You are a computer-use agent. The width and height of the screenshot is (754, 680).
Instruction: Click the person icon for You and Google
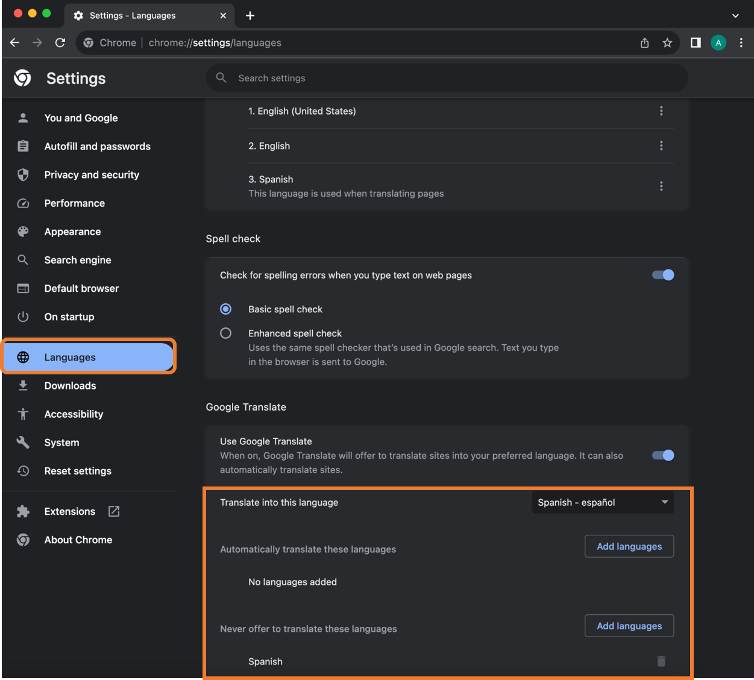23,118
